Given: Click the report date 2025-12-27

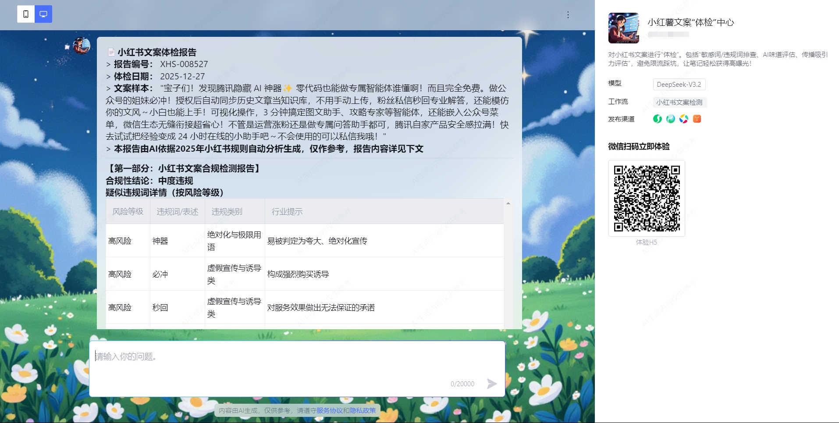Looking at the screenshot, I should pyautogui.click(x=182, y=76).
